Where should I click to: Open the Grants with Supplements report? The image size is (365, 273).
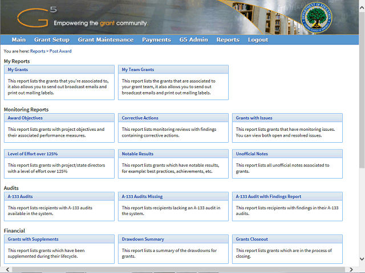pyautogui.click(x=33, y=239)
